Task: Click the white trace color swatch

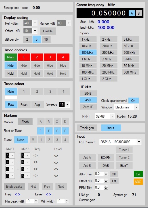Action: coord(11,98)
